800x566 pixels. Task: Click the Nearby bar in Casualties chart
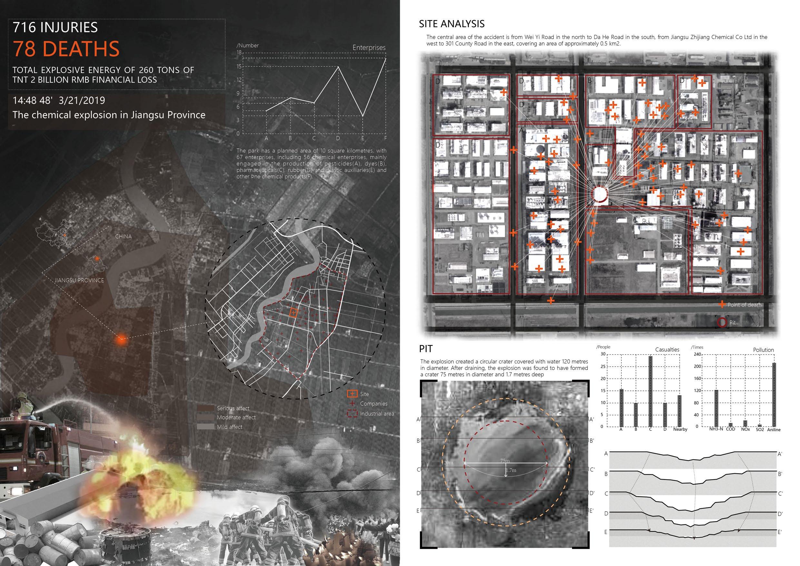(x=679, y=411)
